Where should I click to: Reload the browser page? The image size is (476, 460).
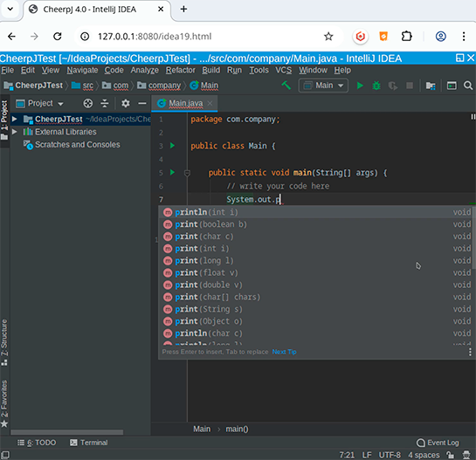click(x=58, y=37)
